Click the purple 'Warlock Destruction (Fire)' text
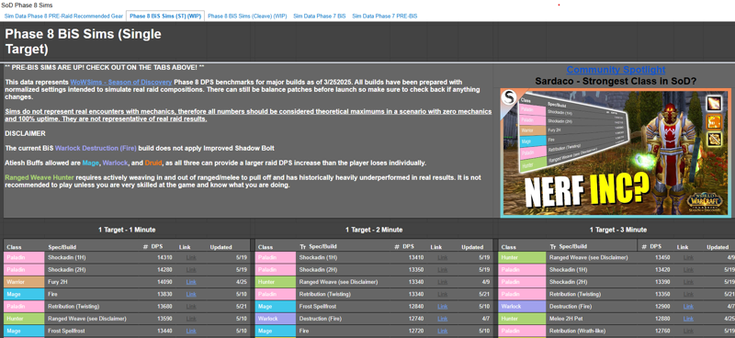735x338 pixels. point(96,148)
